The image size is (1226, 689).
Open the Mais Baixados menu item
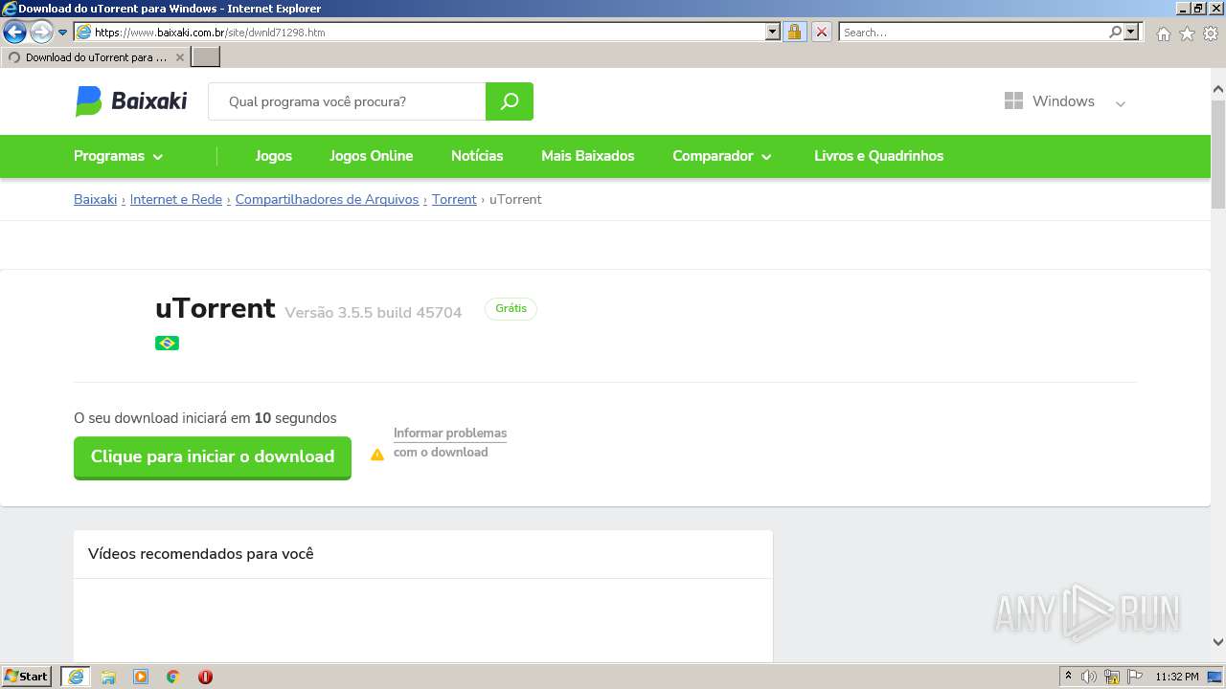[587, 156]
